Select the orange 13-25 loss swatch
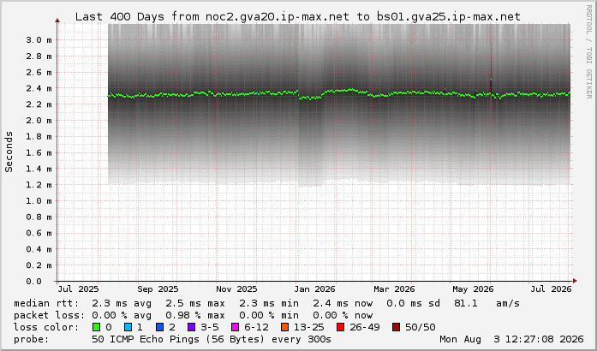 (284, 327)
